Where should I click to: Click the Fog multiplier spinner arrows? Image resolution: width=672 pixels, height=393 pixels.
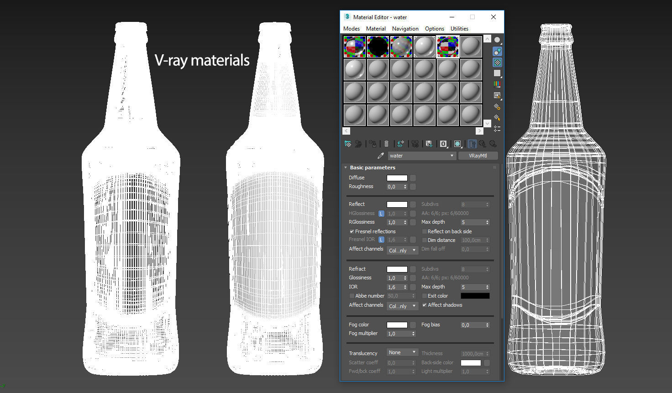[413, 334]
